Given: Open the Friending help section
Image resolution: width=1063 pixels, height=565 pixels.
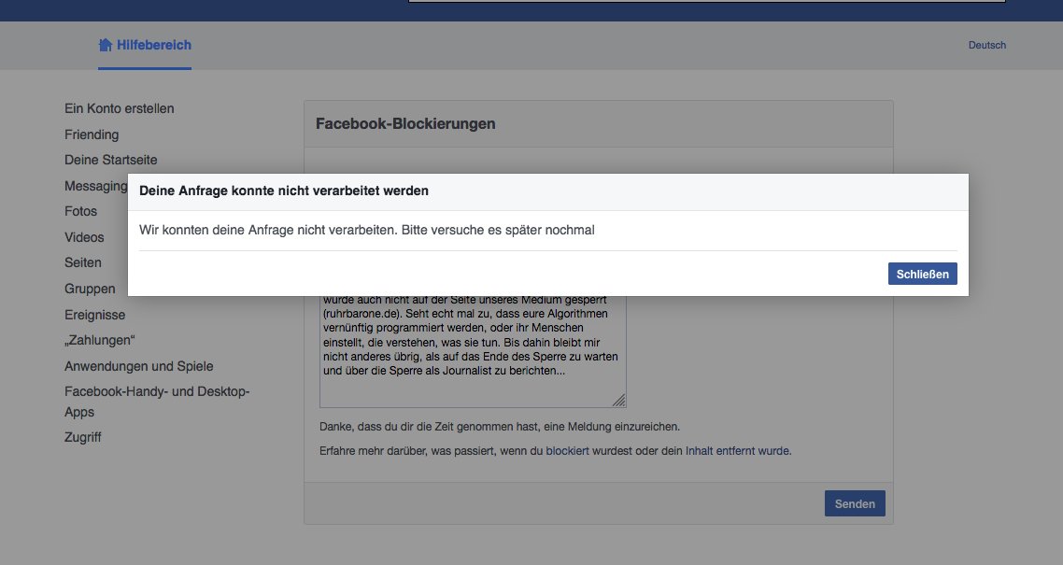Looking at the screenshot, I should pos(91,134).
